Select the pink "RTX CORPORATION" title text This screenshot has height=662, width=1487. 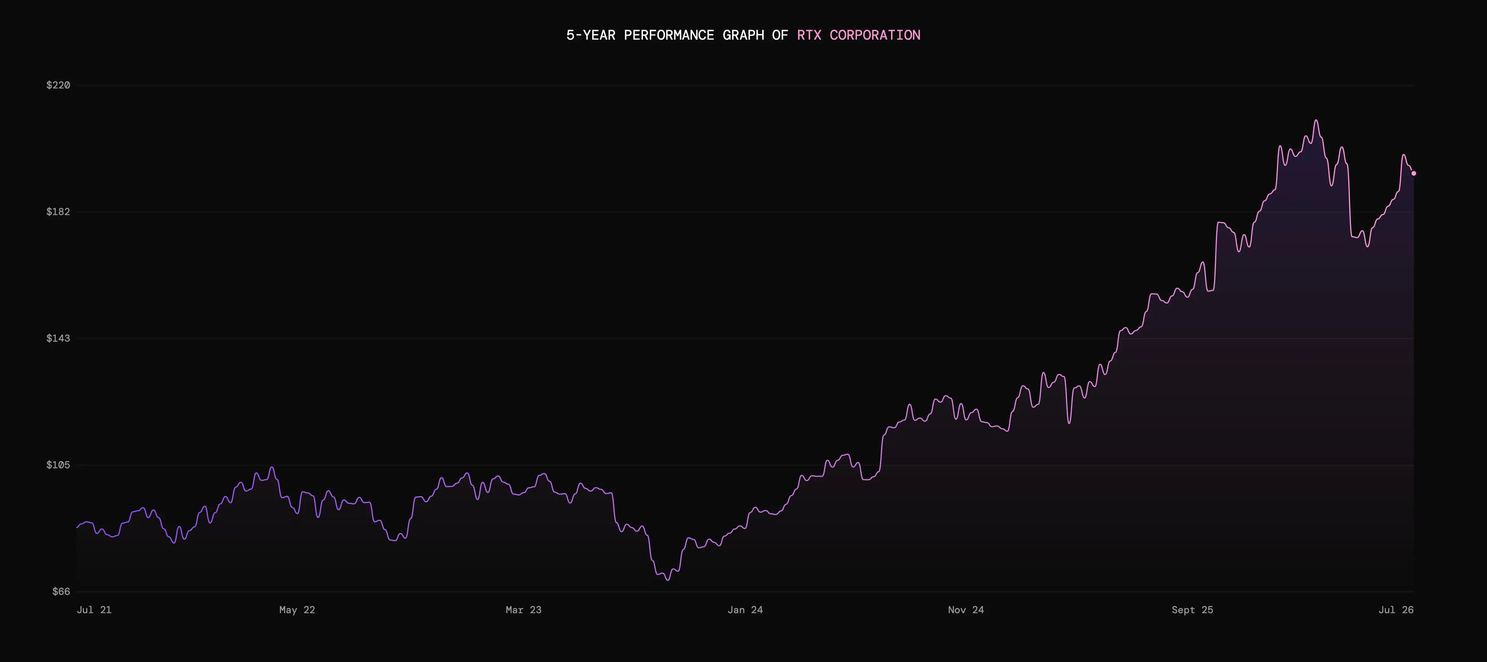[859, 35]
